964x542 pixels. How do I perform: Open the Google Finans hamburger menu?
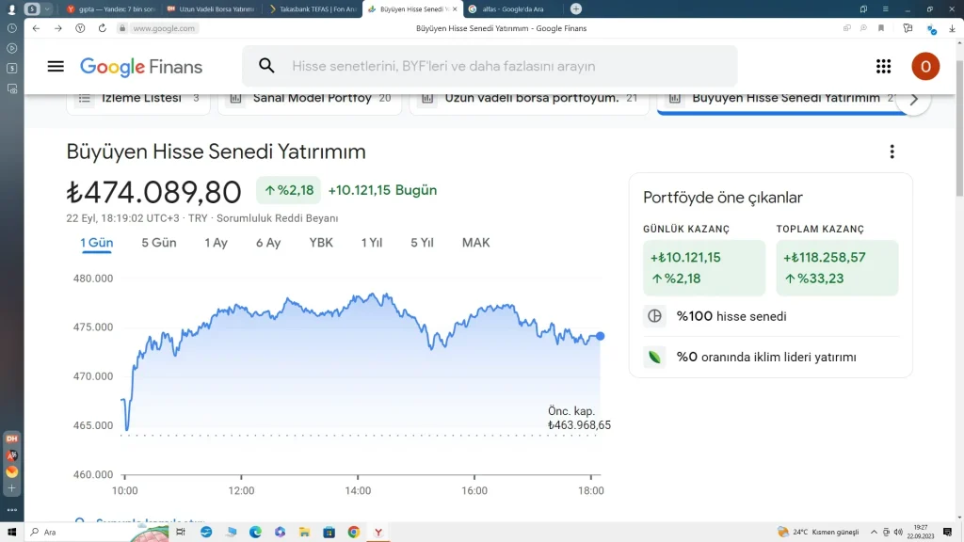click(x=56, y=66)
